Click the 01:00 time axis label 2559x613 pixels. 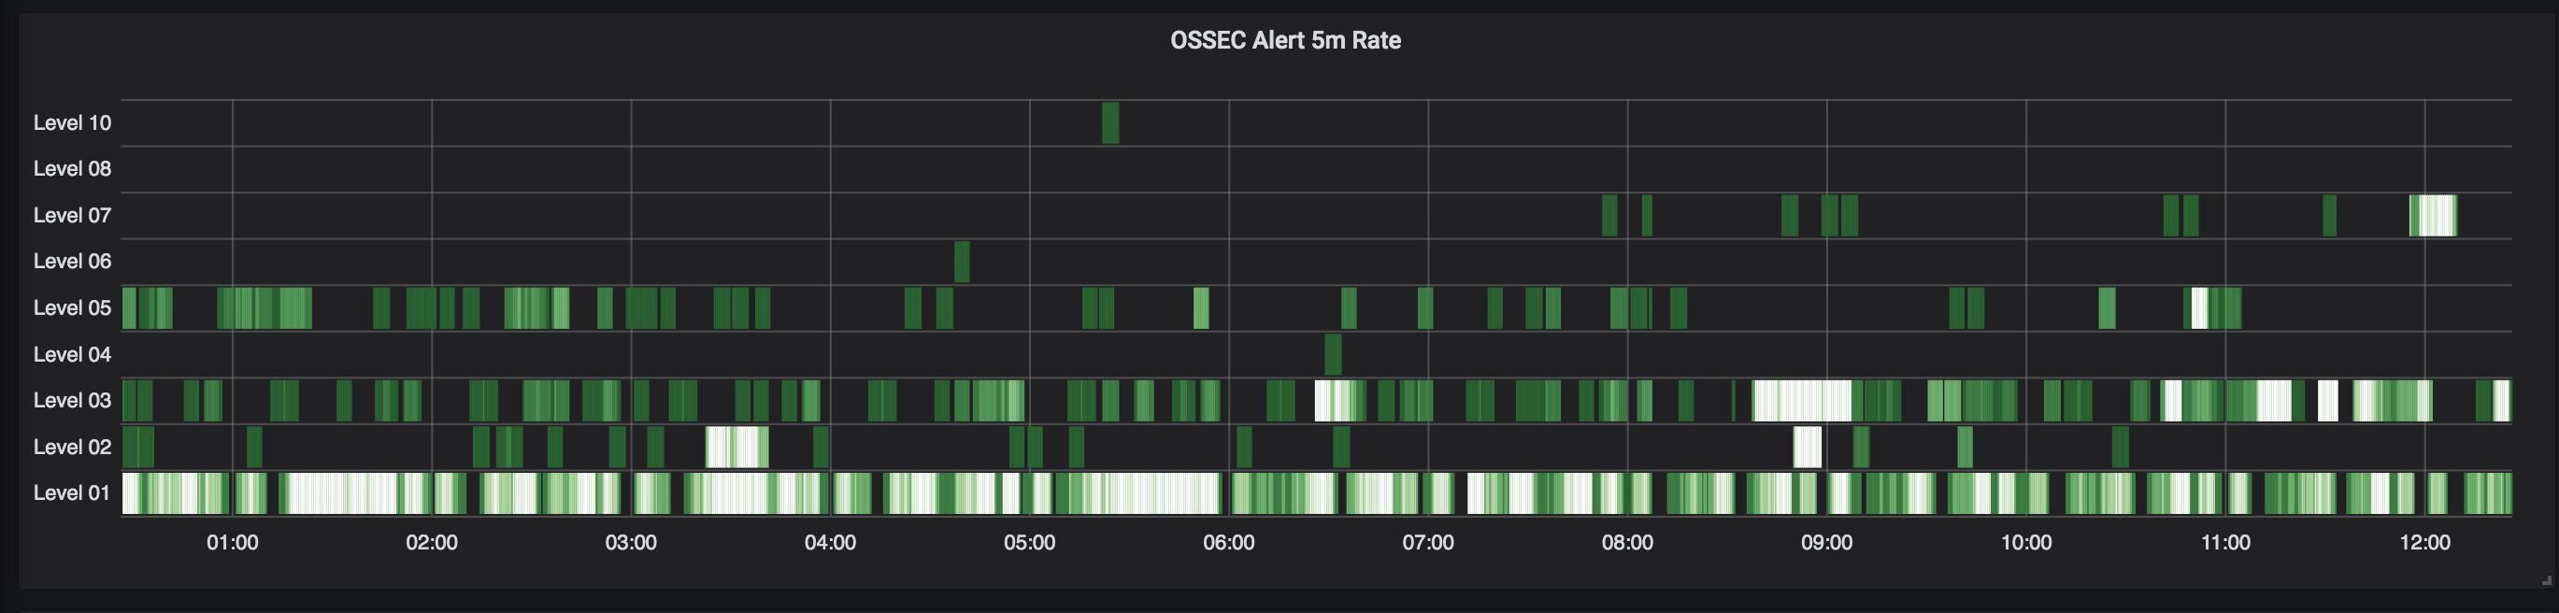pos(233,543)
